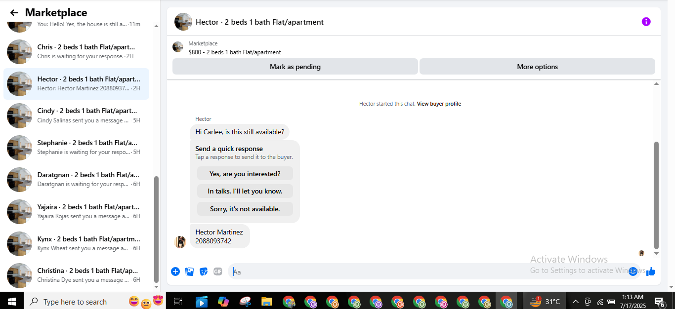Show hidden system tray icons
Viewport: 675px width, 309px height.
click(575, 301)
